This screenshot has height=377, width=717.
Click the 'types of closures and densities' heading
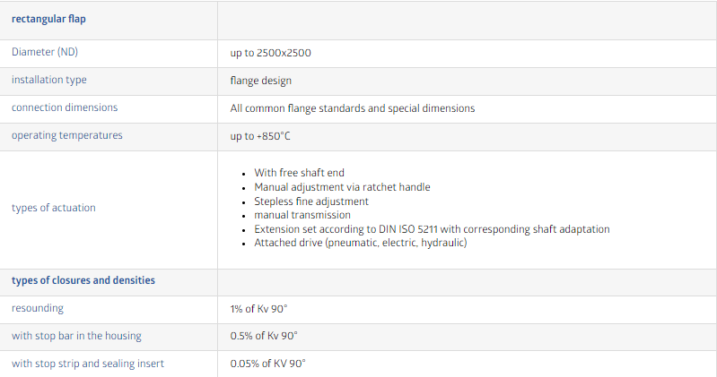(x=83, y=280)
